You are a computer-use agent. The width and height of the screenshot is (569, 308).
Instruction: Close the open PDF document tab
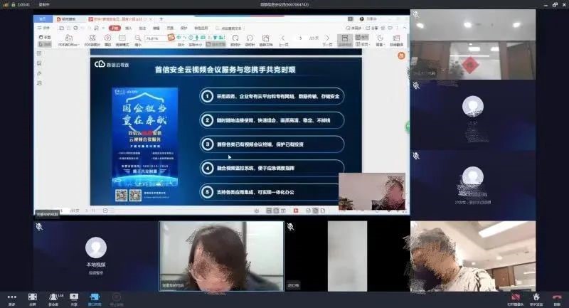(x=151, y=19)
